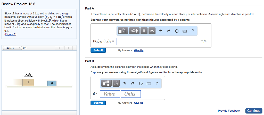Image resolution: width=264 pixels, height=115 pixels.
Task: Click the vec button in Part A toolbar
Action: [152, 31]
